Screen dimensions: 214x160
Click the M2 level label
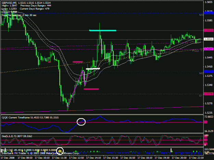201,73
